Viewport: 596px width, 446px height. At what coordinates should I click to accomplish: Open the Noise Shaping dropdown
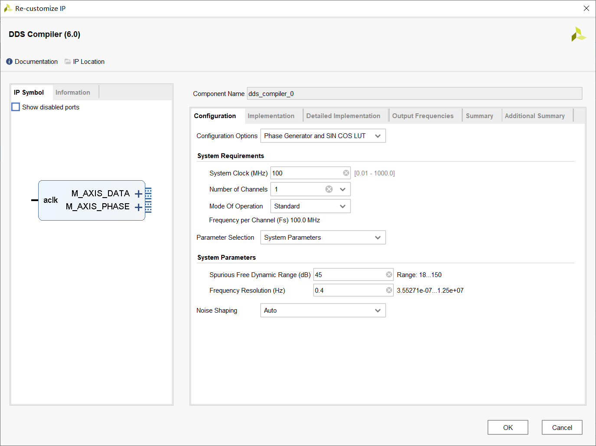(x=323, y=311)
